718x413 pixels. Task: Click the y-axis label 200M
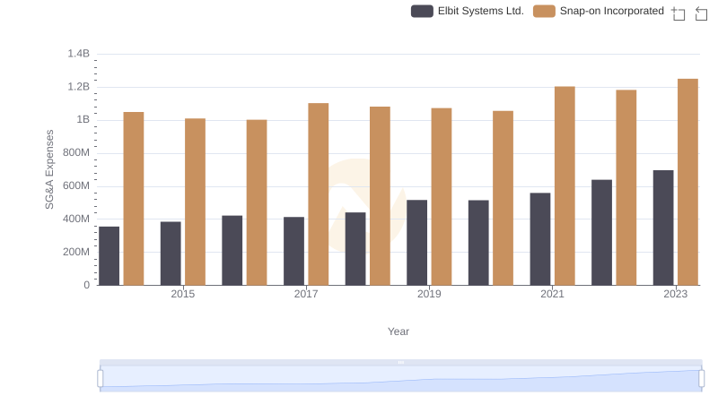click(76, 252)
